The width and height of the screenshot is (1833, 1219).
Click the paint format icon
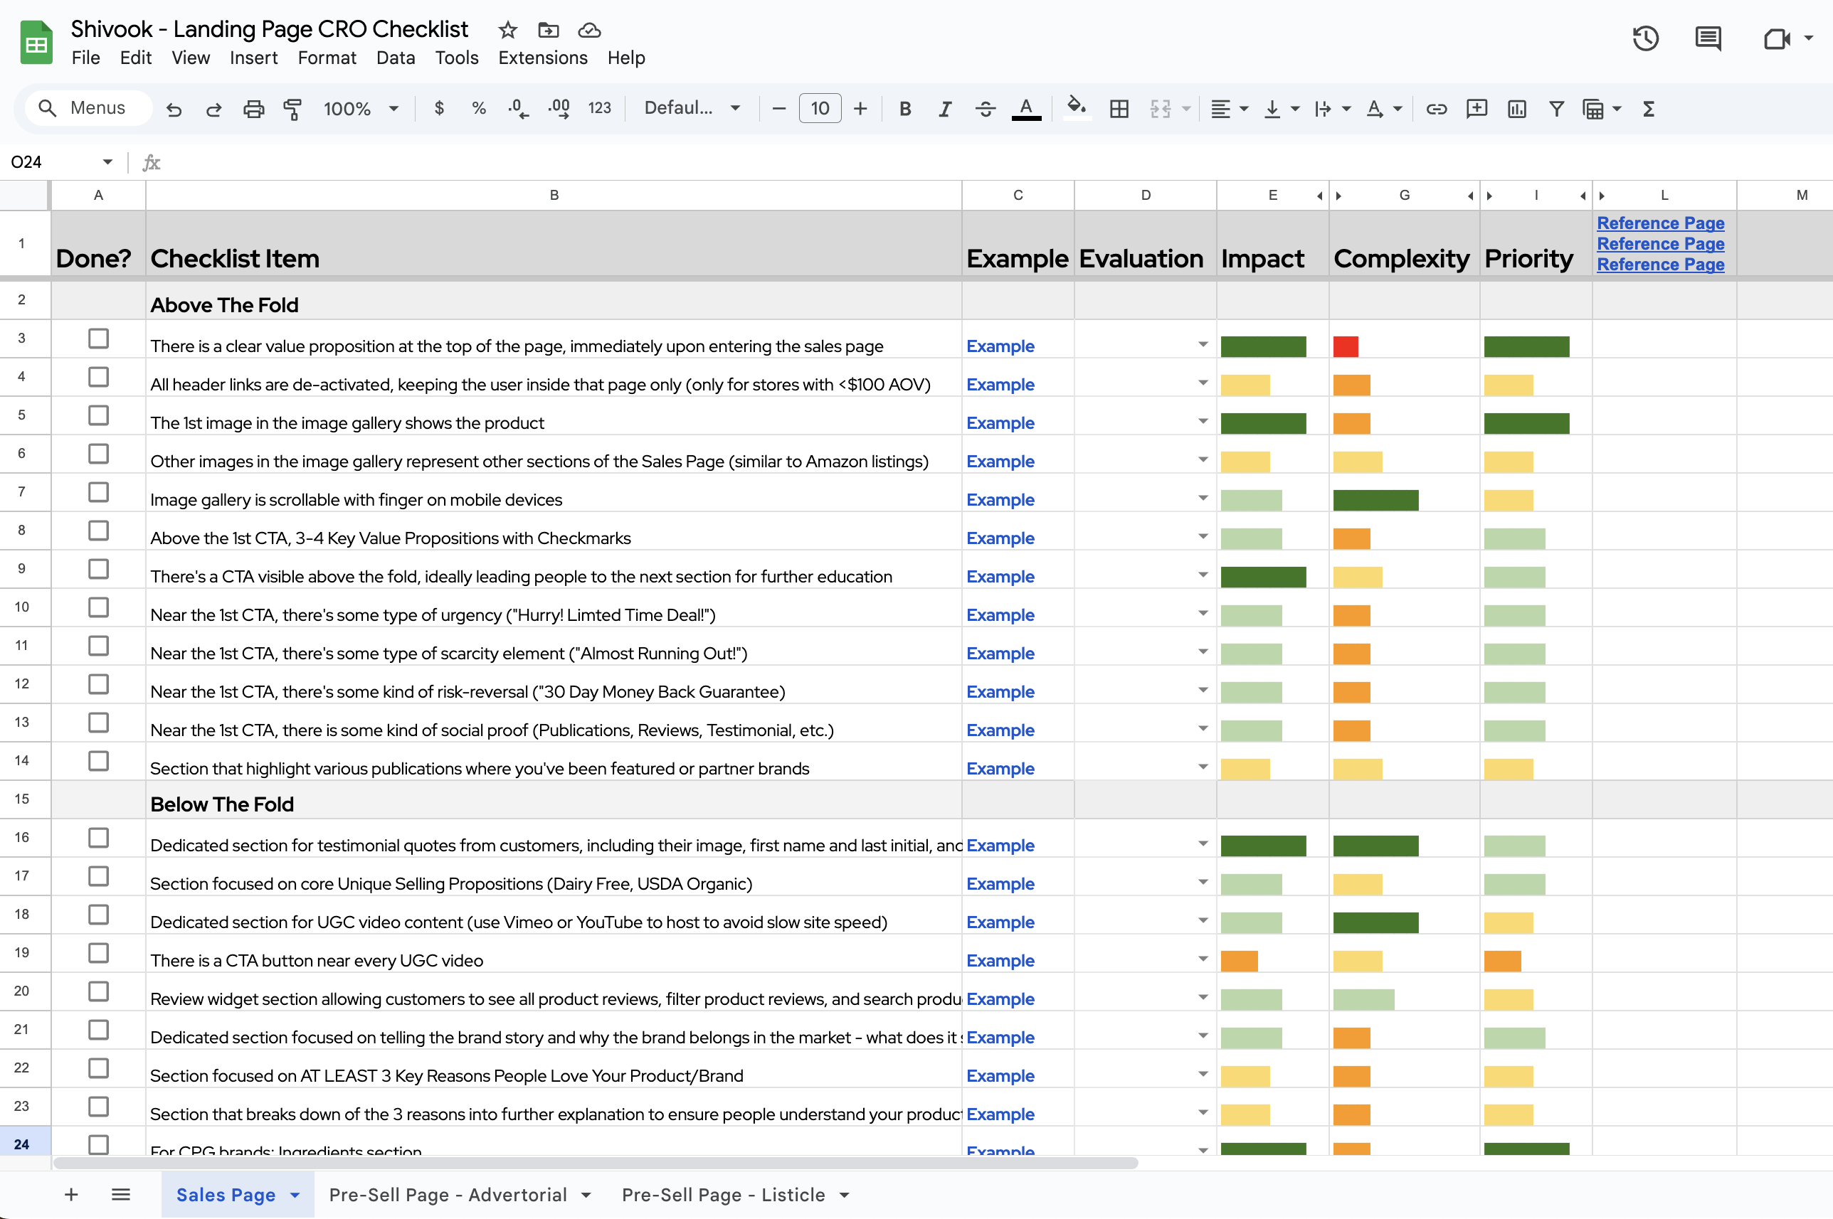pos(292,109)
